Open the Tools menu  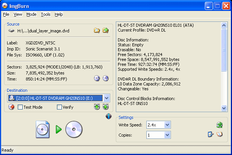[46, 14]
